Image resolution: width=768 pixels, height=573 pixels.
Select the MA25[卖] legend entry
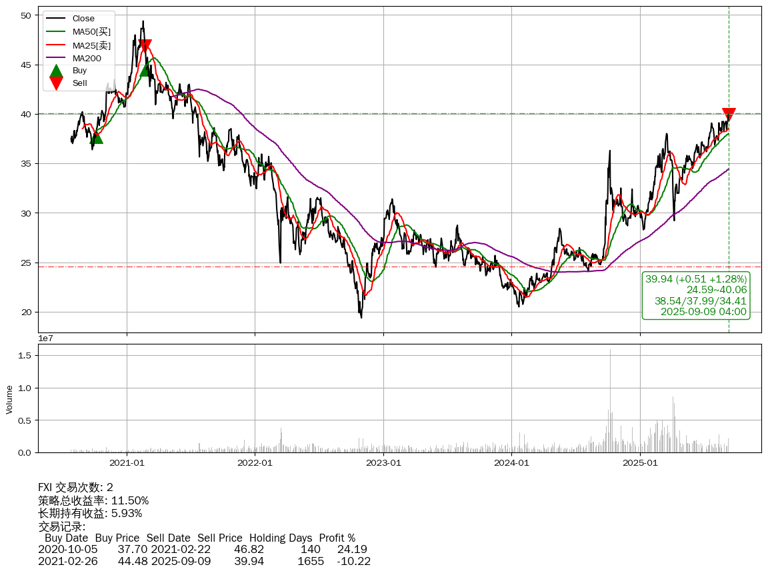pos(91,45)
